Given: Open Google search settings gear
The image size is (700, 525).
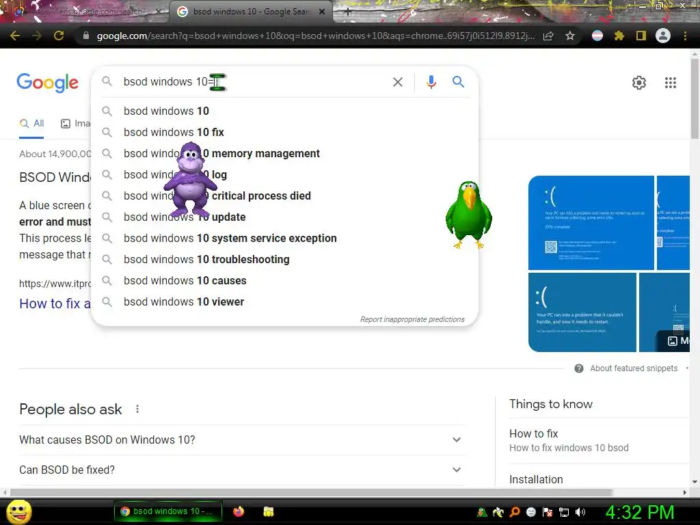Looking at the screenshot, I should [639, 83].
